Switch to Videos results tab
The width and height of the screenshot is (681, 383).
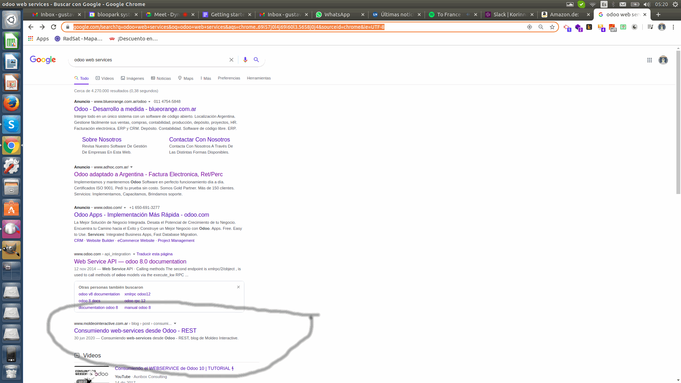tap(105, 78)
